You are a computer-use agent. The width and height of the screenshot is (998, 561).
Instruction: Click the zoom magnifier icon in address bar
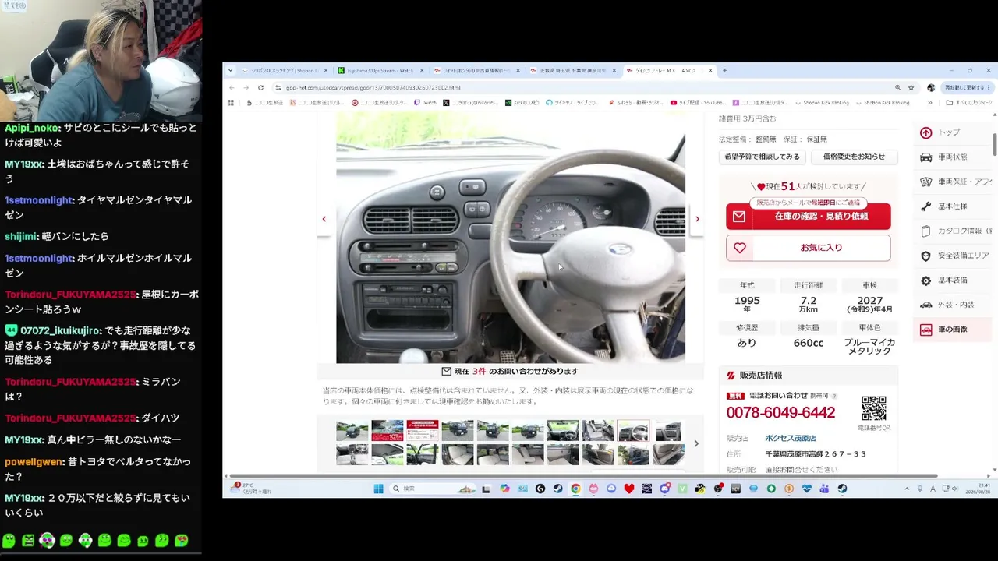pos(897,88)
